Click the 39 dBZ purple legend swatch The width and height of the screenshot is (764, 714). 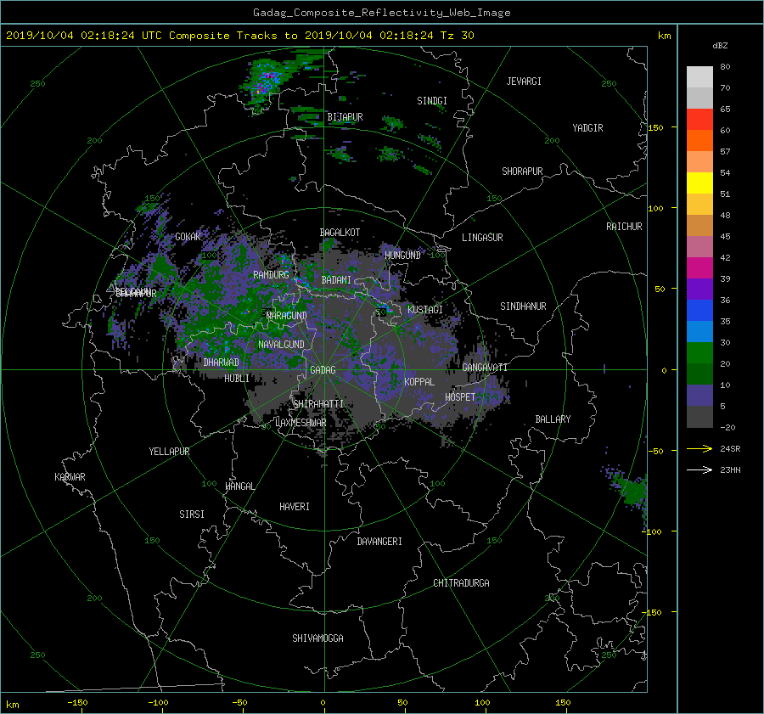tap(699, 289)
